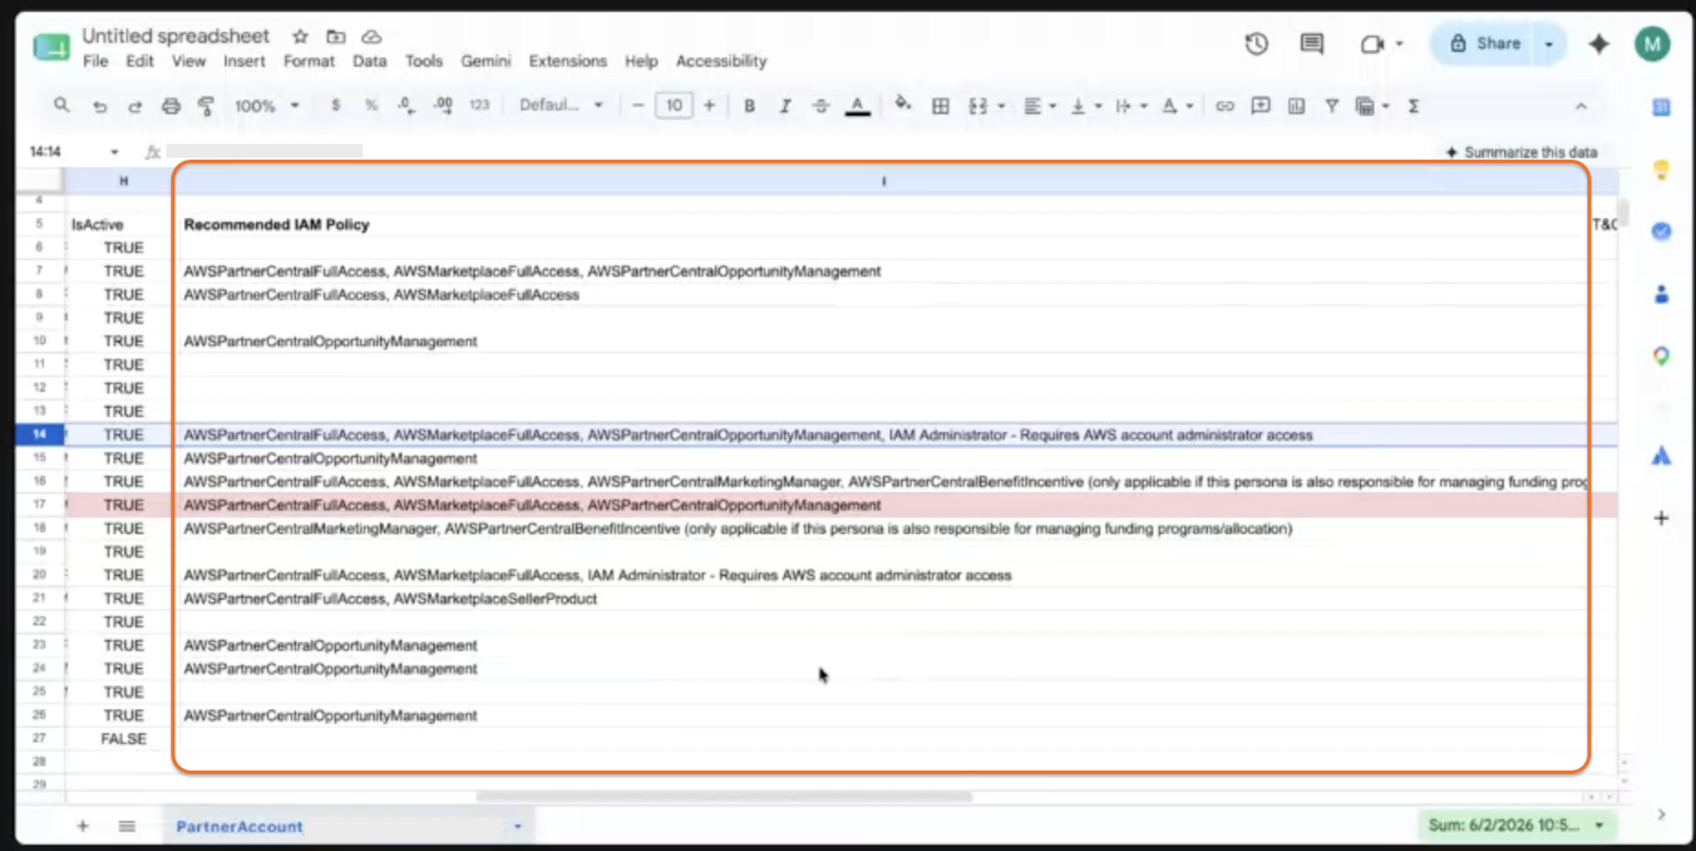
Task: Star the Untitled spreadsheet
Action: click(300, 37)
